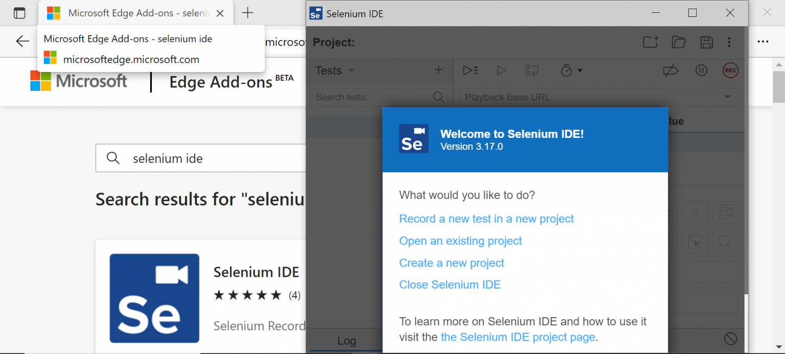Switch to the Log tab
Viewport: 785px width, 354px height.
(347, 340)
